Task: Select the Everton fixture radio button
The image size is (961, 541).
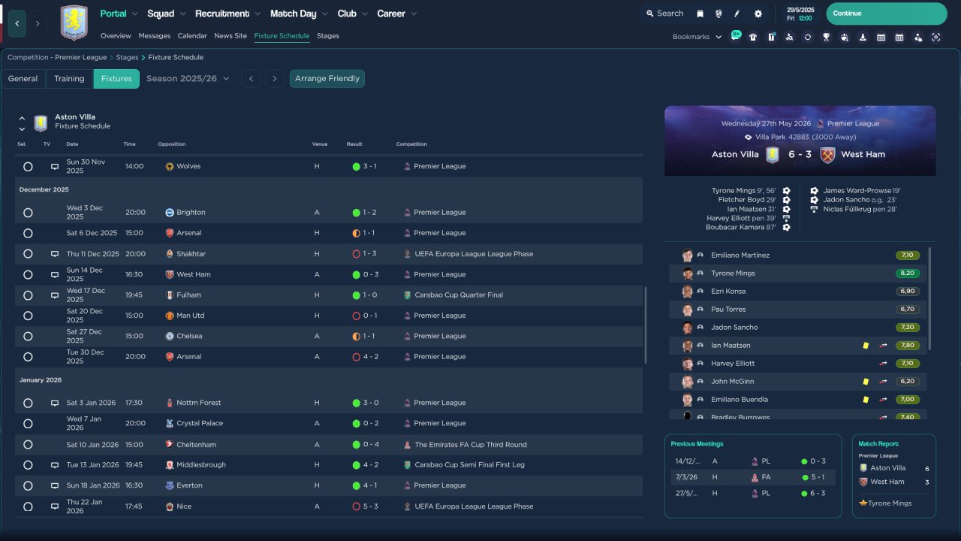Action: [x=28, y=486]
